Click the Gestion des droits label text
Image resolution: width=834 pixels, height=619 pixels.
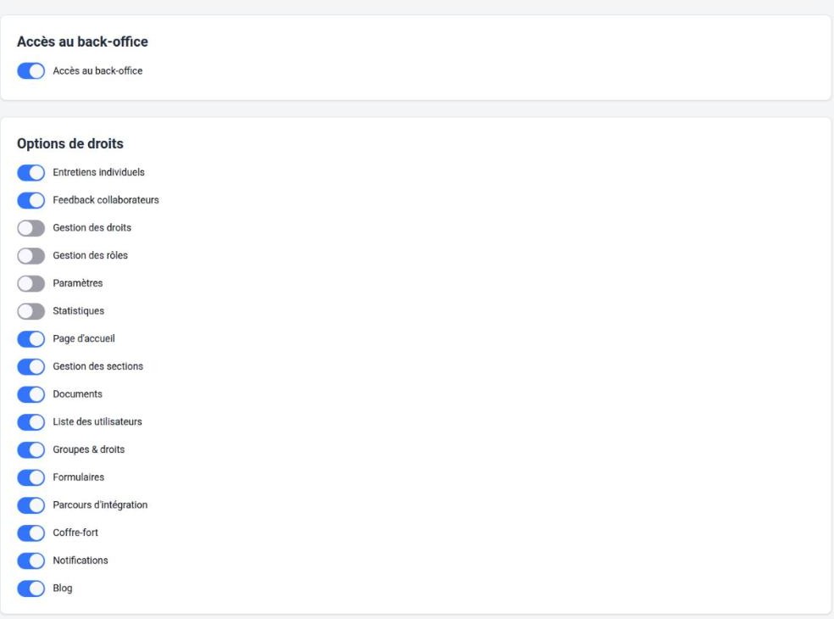(92, 227)
